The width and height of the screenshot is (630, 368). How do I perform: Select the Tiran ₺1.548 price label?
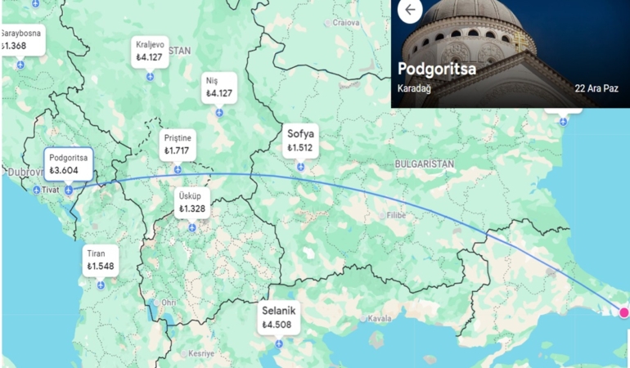(101, 260)
